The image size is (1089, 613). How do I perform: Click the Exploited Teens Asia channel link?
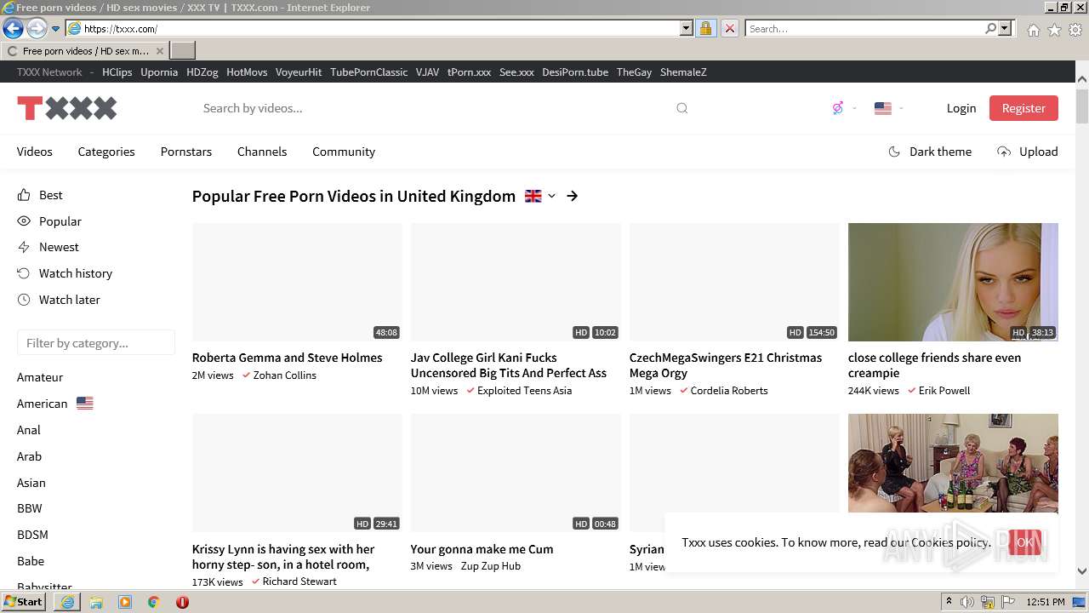[x=524, y=391]
